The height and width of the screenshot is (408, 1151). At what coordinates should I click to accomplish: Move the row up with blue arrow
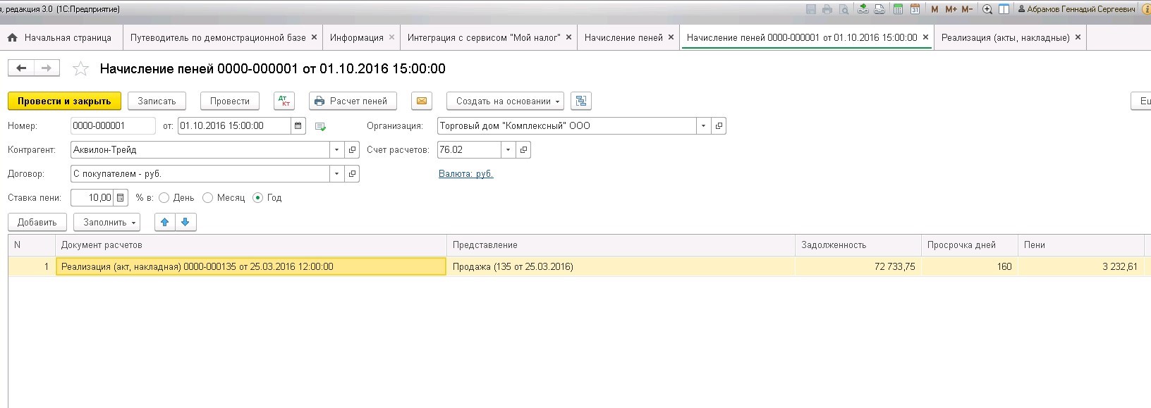tap(165, 222)
